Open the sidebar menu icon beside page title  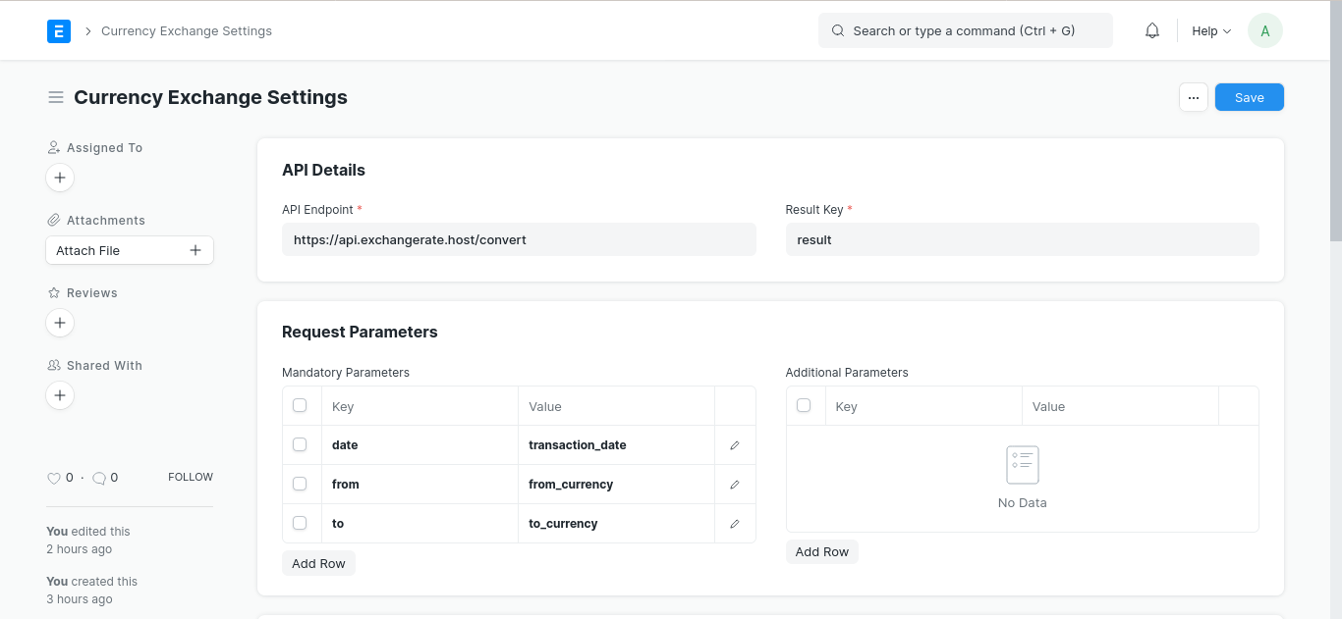tap(56, 97)
